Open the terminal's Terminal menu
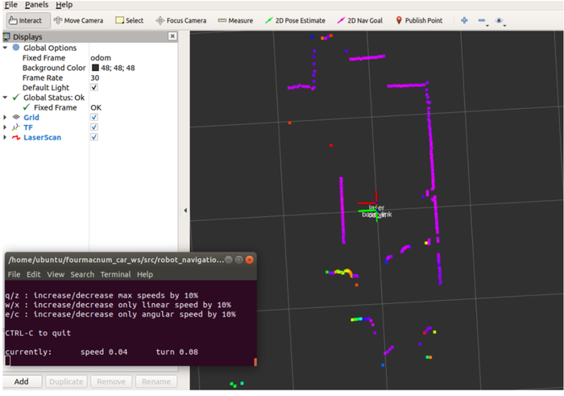This screenshot has width=564, height=396. pyautogui.click(x=115, y=274)
